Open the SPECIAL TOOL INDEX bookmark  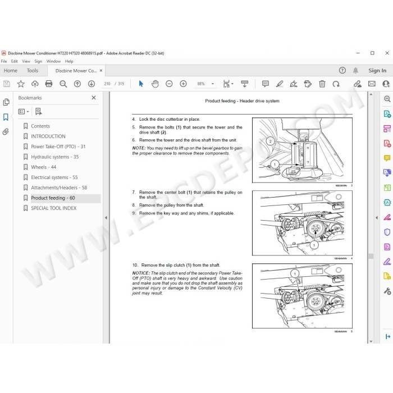pos(54,208)
